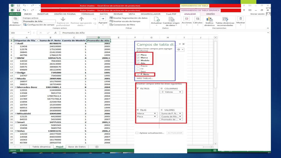Check the I V field

(x=138, y=69)
